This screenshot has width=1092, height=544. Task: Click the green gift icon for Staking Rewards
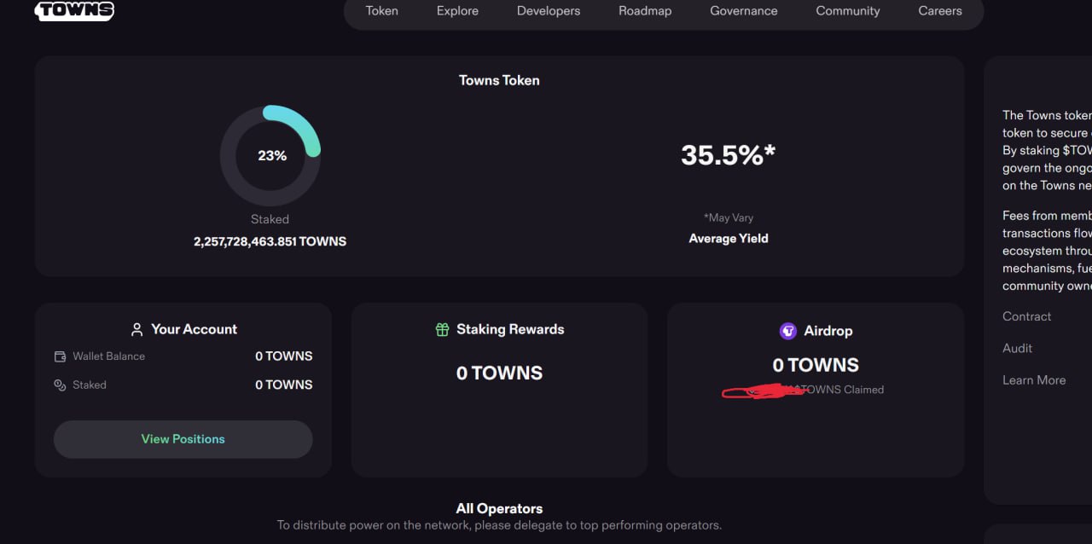pyautogui.click(x=442, y=329)
